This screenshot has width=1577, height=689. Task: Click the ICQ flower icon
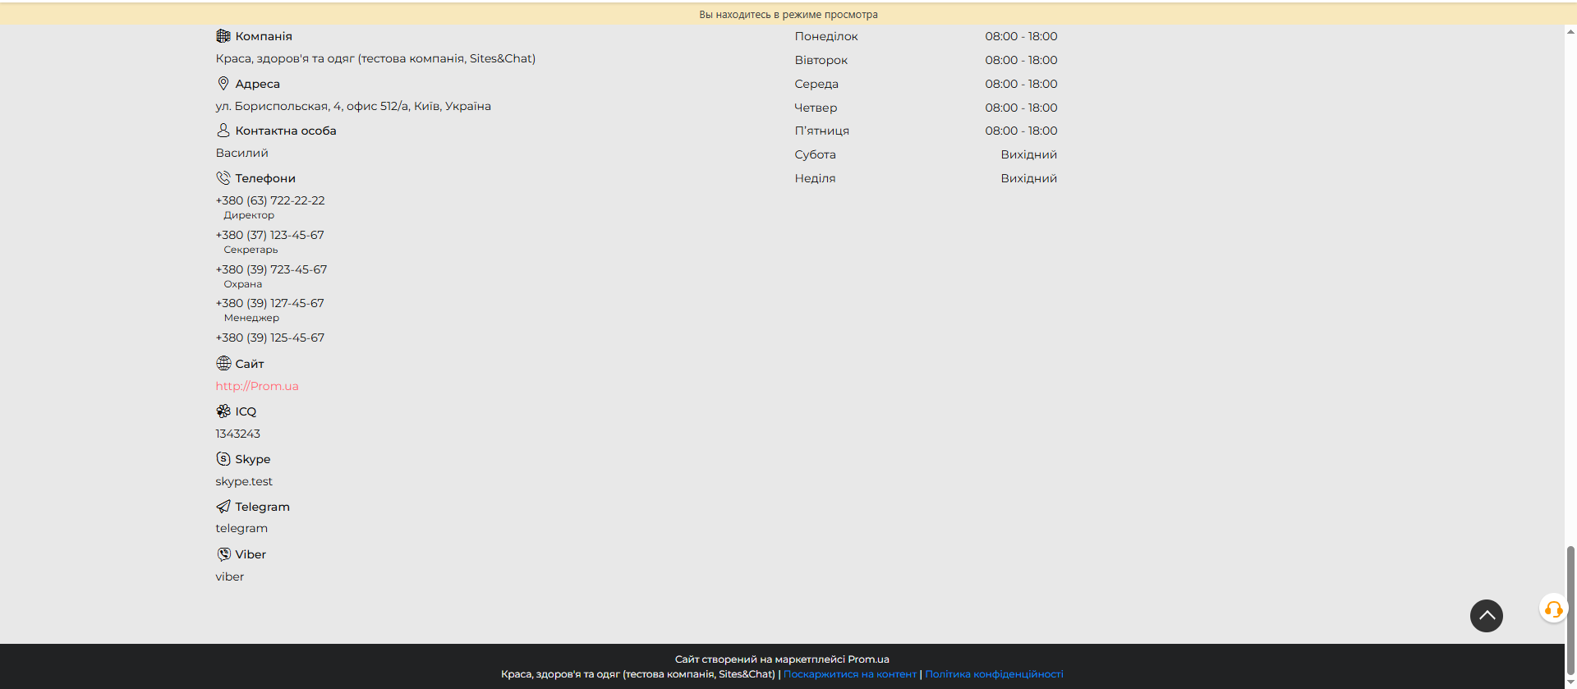(x=223, y=411)
